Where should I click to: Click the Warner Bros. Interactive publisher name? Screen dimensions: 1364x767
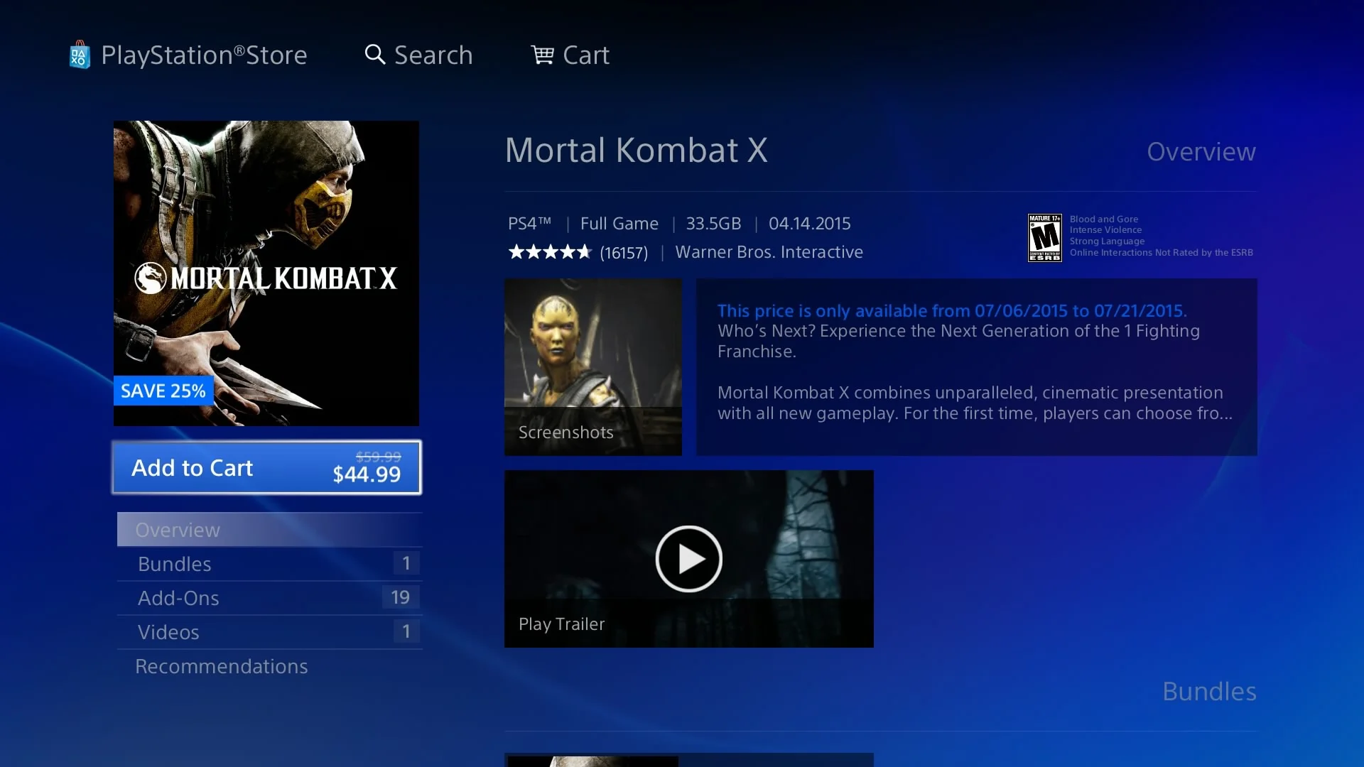(x=769, y=252)
